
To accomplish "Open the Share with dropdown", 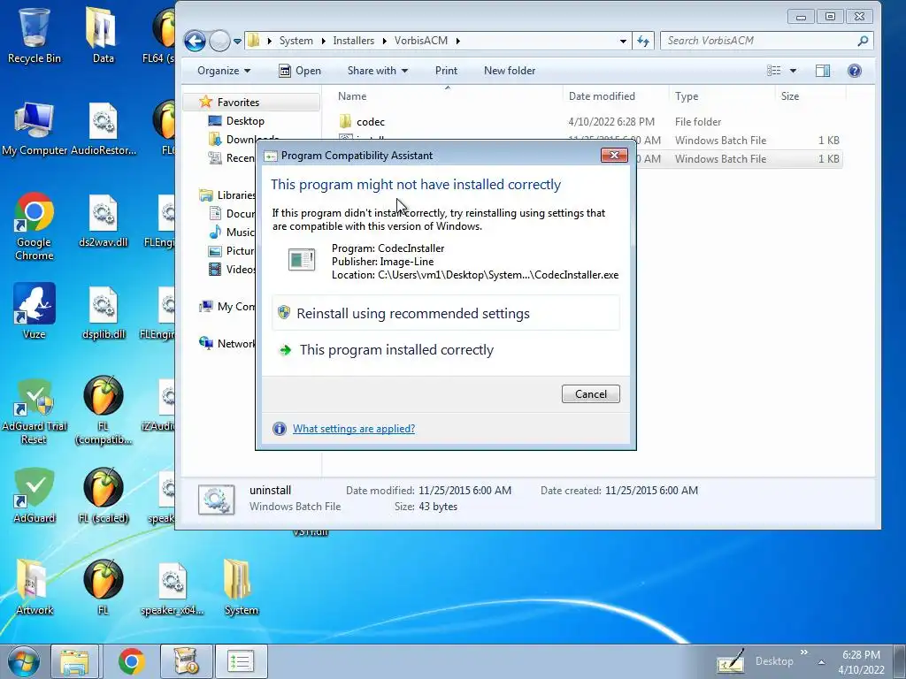I will click(x=377, y=71).
